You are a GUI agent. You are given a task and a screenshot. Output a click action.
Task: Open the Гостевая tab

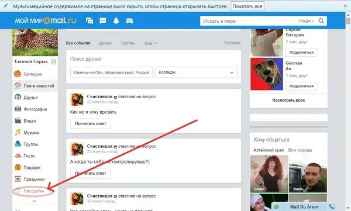(x=232, y=43)
